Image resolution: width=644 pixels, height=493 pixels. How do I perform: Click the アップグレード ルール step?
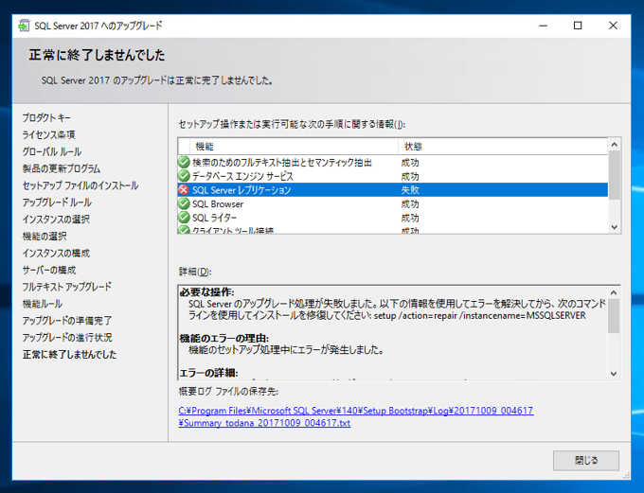[57, 202]
